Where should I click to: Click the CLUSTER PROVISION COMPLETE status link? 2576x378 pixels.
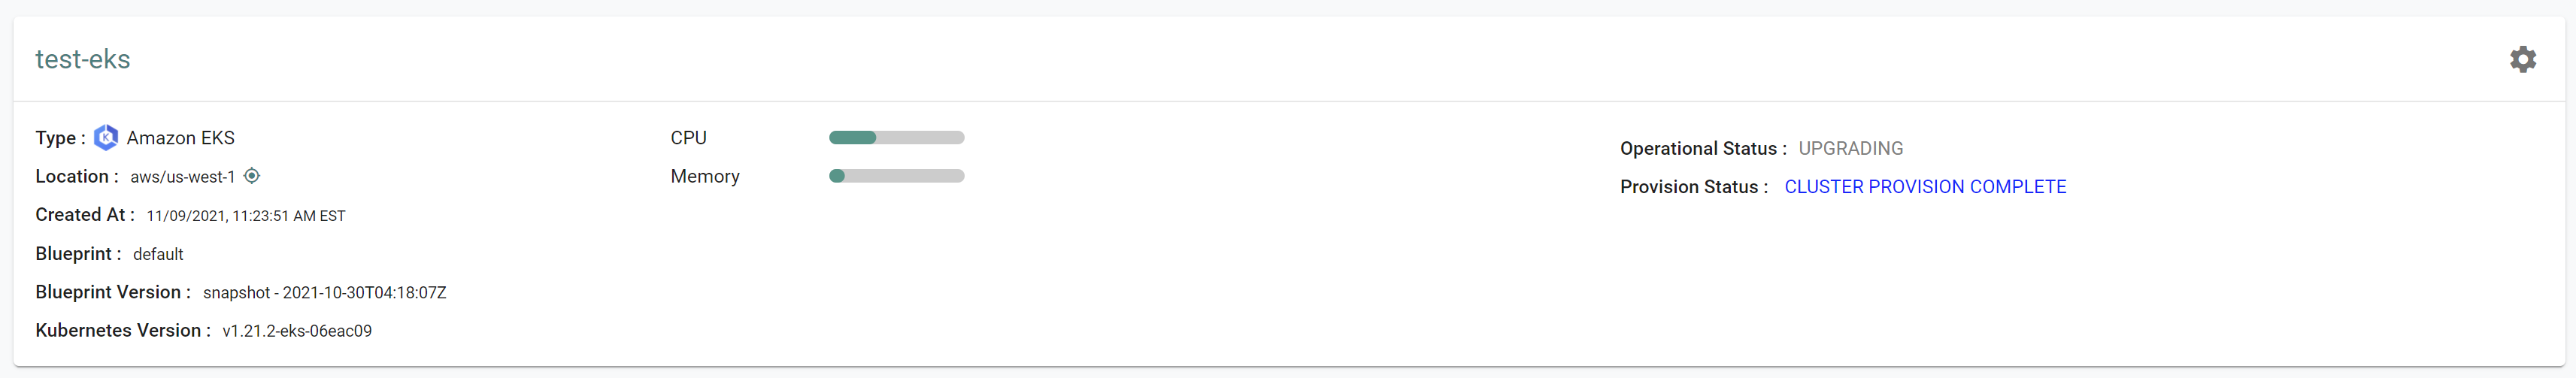[1924, 187]
